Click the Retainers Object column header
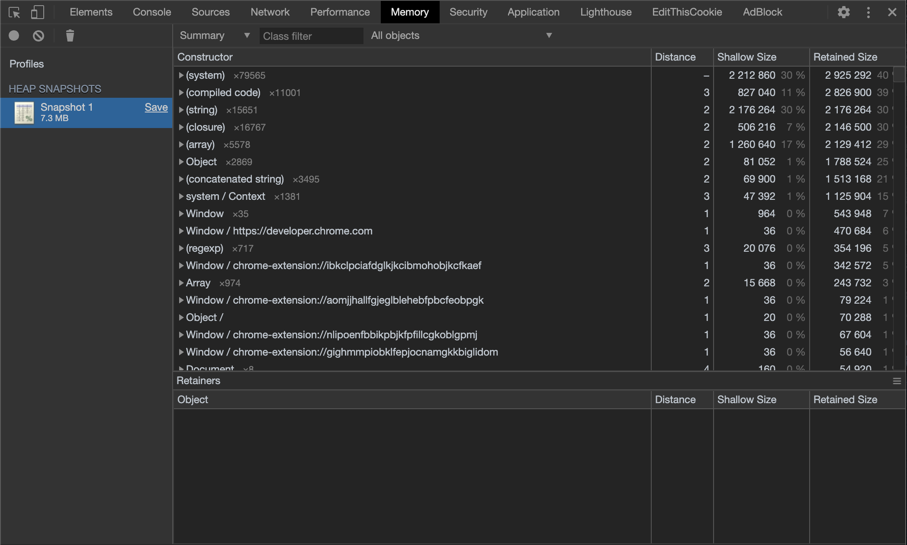 click(x=412, y=400)
